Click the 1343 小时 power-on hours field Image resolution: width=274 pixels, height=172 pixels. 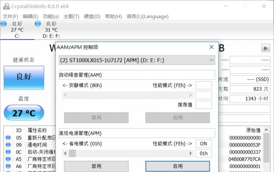pyautogui.click(x=250, y=99)
